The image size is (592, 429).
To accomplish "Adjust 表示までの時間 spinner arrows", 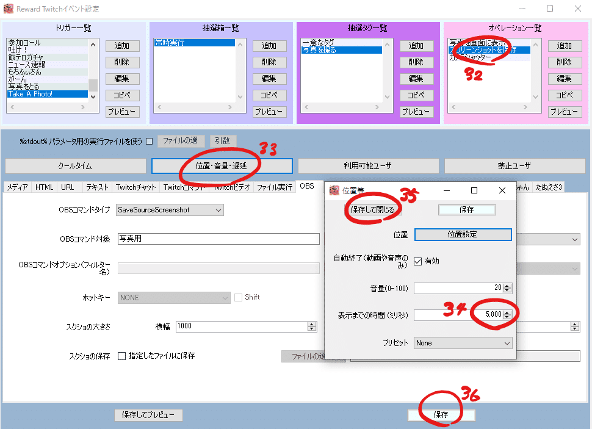I will [x=507, y=314].
